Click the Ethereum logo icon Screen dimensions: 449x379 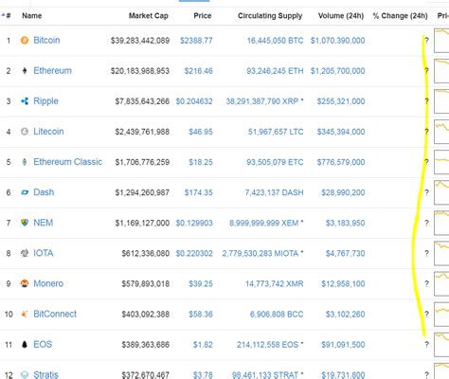[25, 70]
